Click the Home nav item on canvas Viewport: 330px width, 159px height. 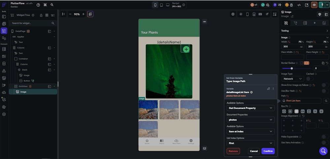pos(147,142)
